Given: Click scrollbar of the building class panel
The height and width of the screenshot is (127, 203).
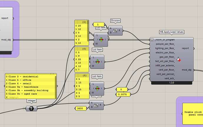Looking at the screenshot, I should tap(56, 87).
